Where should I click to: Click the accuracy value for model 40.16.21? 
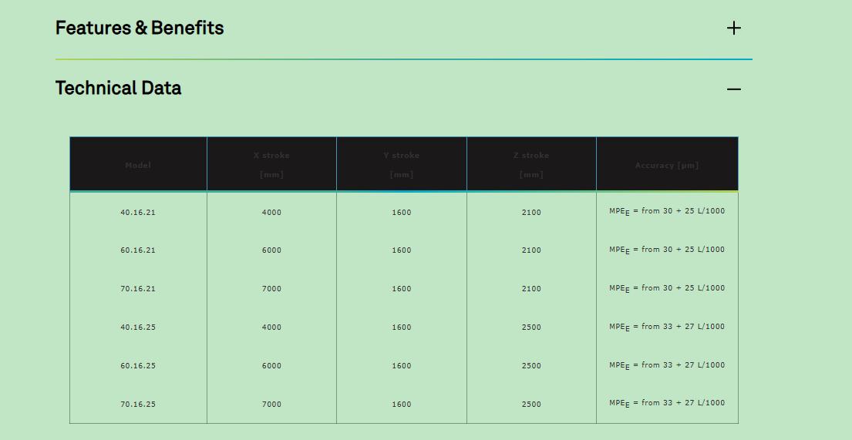(x=667, y=211)
